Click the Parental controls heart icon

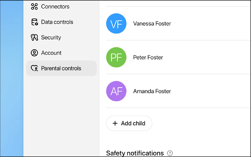click(x=35, y=68)
